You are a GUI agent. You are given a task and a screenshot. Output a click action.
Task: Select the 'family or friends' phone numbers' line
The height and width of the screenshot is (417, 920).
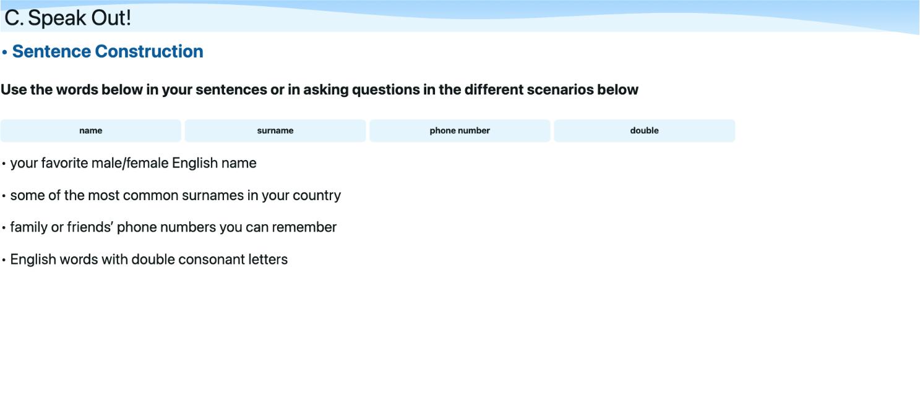173,227
